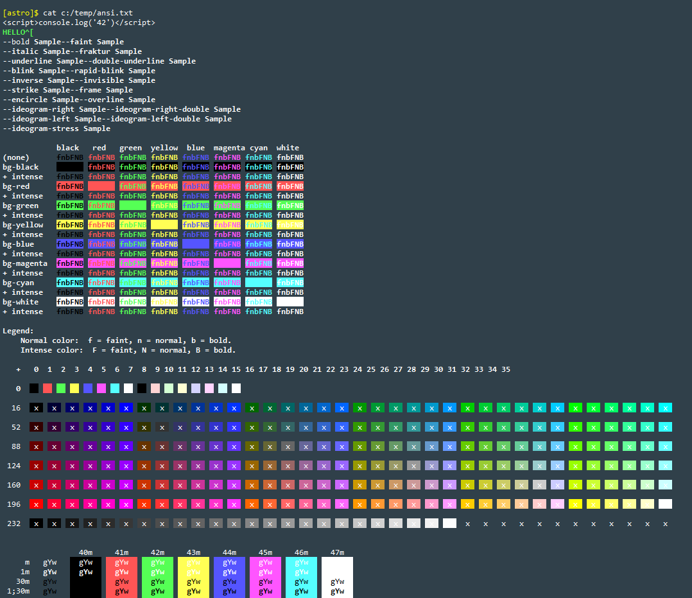Click the "bg-white" row label

point(21,302)
